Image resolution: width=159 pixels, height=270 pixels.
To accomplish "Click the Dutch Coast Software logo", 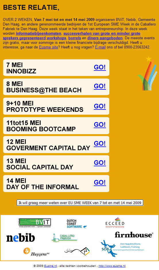I will [77, 224].
